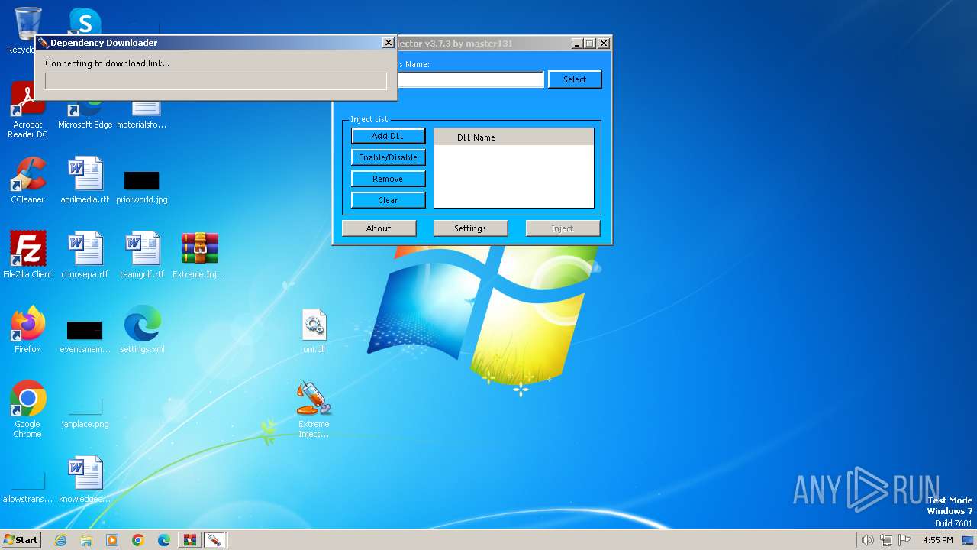Image resolution: width=977 pixels, height=550 pixels.
Task: Open the FileZilla Client shortcut
Action: click(27, 255)
